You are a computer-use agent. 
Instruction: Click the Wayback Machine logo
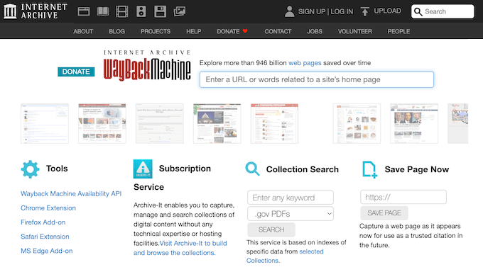point(147,65)
